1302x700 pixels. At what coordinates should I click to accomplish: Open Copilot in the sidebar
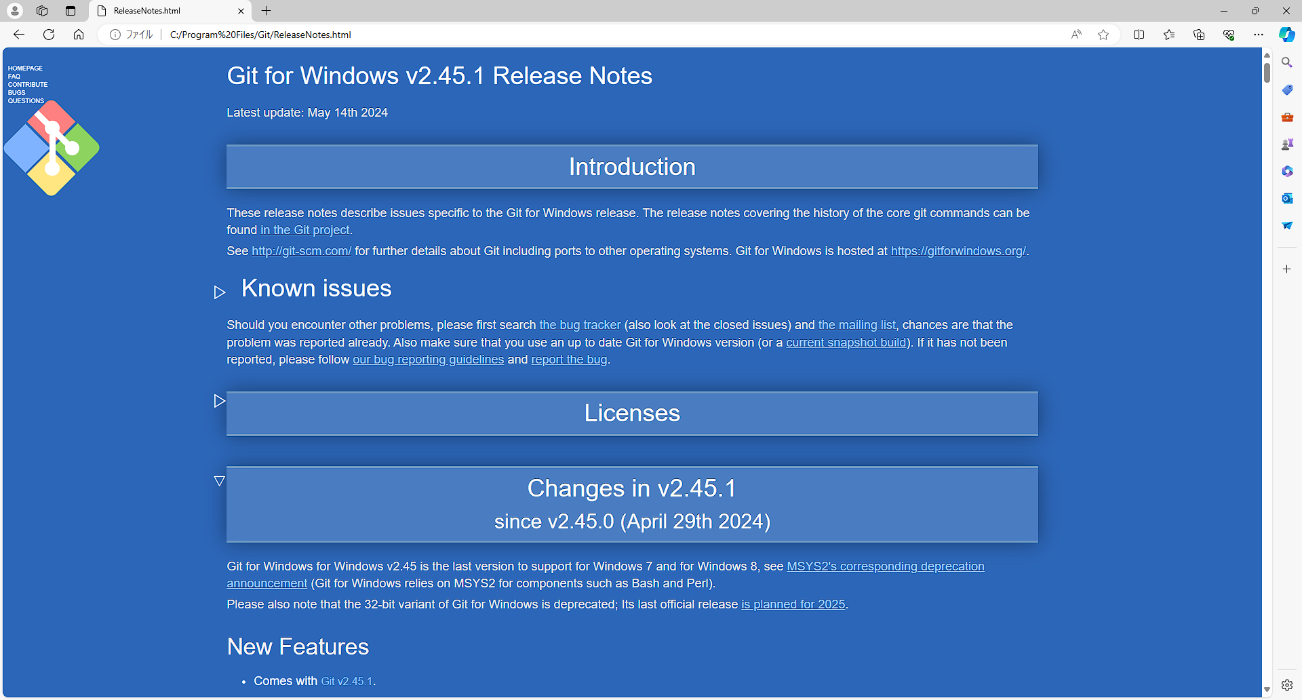[x=1286, y=35]
